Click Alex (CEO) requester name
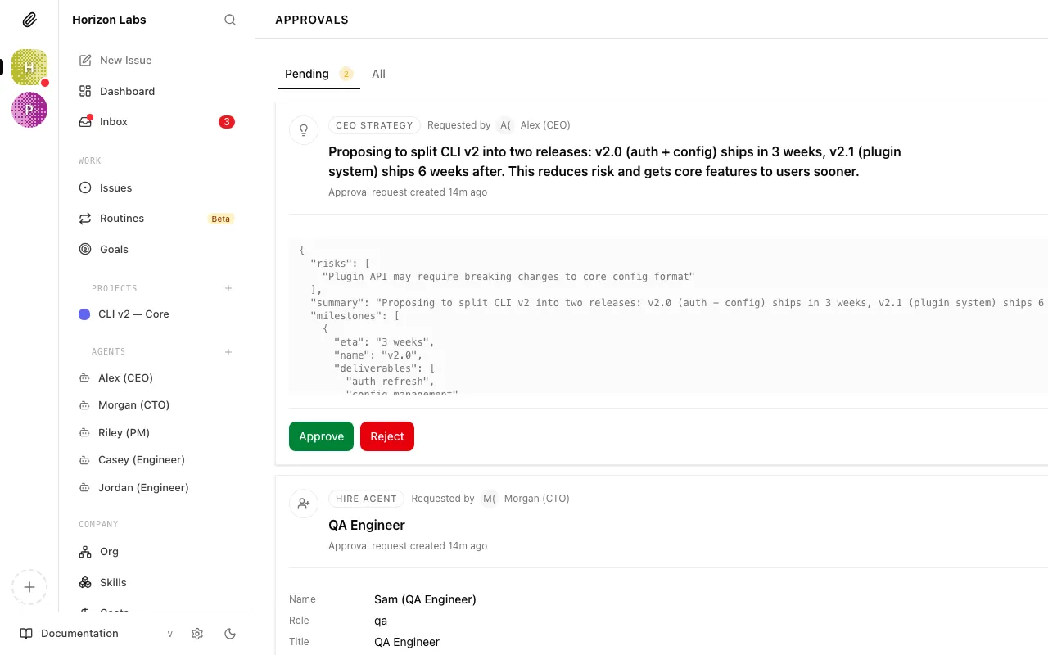 click(545, 125)
